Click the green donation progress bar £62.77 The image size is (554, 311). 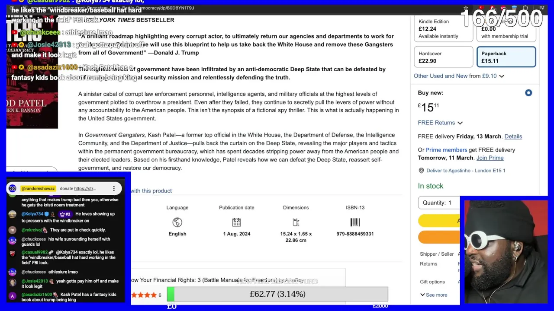(277, 294)
